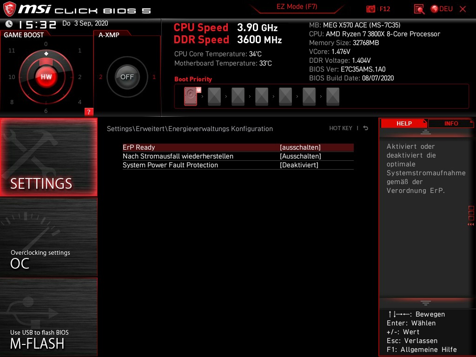Click the Memory Size 32768MB text
Image resolution: width=476 pixels, height=357 pixels.
pos(344,43)
